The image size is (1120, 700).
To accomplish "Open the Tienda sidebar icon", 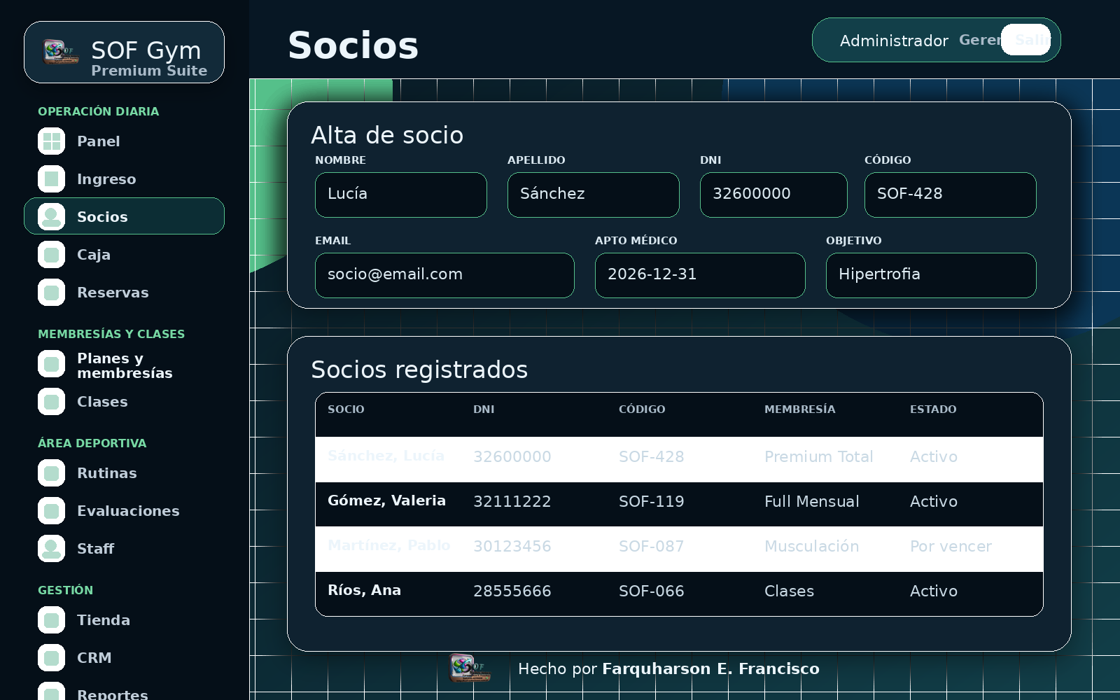I will pyautogui.click(x=51, y=620).
